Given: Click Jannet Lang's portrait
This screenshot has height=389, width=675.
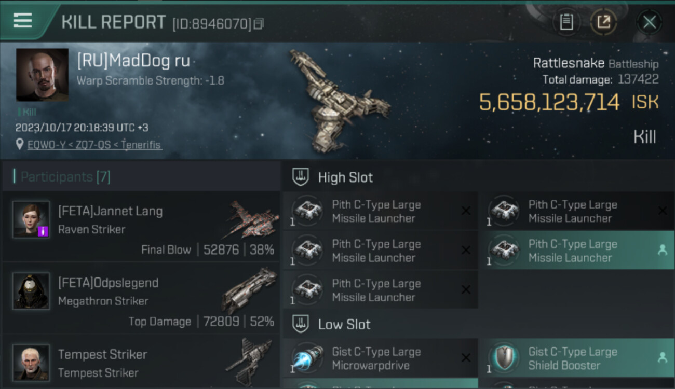Looking at the screenshot, I should pyautogui.click(x=31, y=219).
